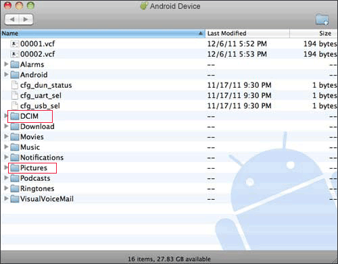The width and height of the screenshot is (338, 264).
Task: Expand the Music folder disclosure triangle
Action: [x=6, y=147]
